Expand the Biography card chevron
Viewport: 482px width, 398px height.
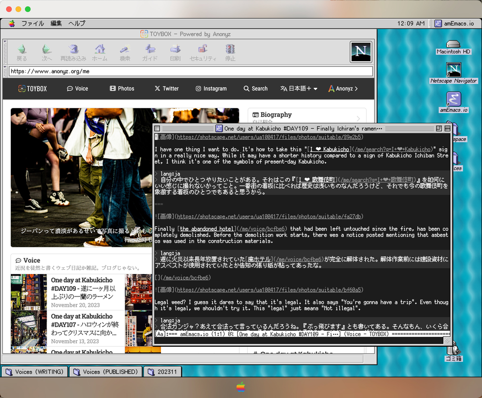click(x=358, y=118)
